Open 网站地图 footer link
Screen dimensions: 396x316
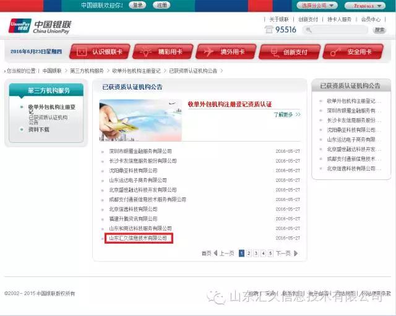[x=345, y=293]
